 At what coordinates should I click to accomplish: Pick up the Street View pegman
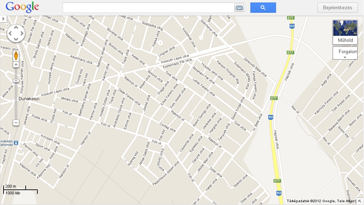[16, 56]
